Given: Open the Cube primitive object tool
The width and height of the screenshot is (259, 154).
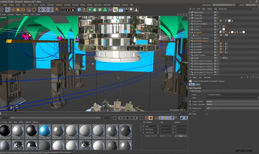Looking at the screenshot, I should (x=79, y=10).
